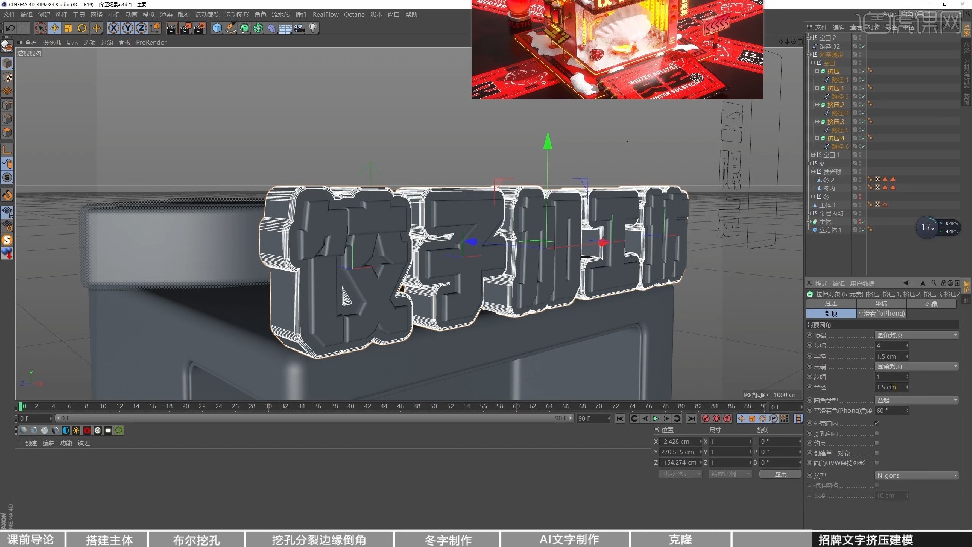Toggle the Y axis lock
The image size is (972, 547).
tap(128, 28)
